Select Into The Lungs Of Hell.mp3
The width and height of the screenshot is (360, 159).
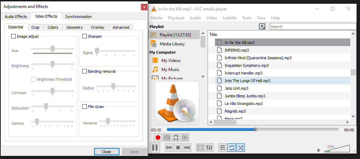283,81
